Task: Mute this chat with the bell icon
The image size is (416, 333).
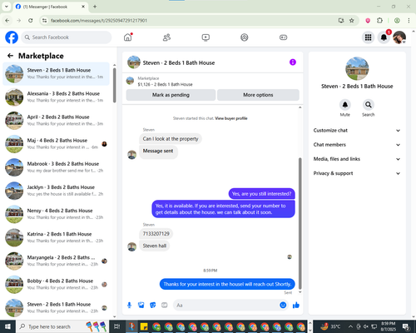Action: pos(345,105)
